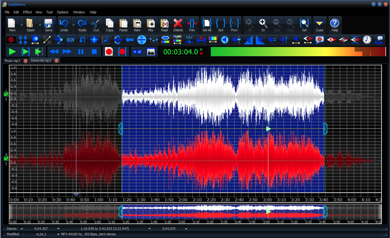Viewport: 390px width, 238px height.
Task: Replace selection using Repl button
Action: 164,25
